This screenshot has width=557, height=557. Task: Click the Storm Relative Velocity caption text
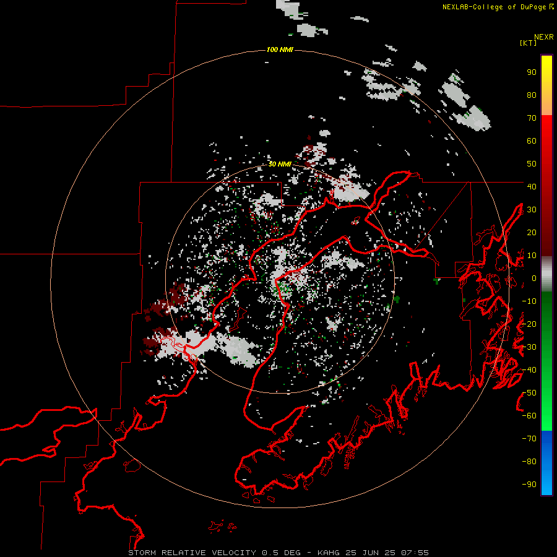tap(278, 553)
